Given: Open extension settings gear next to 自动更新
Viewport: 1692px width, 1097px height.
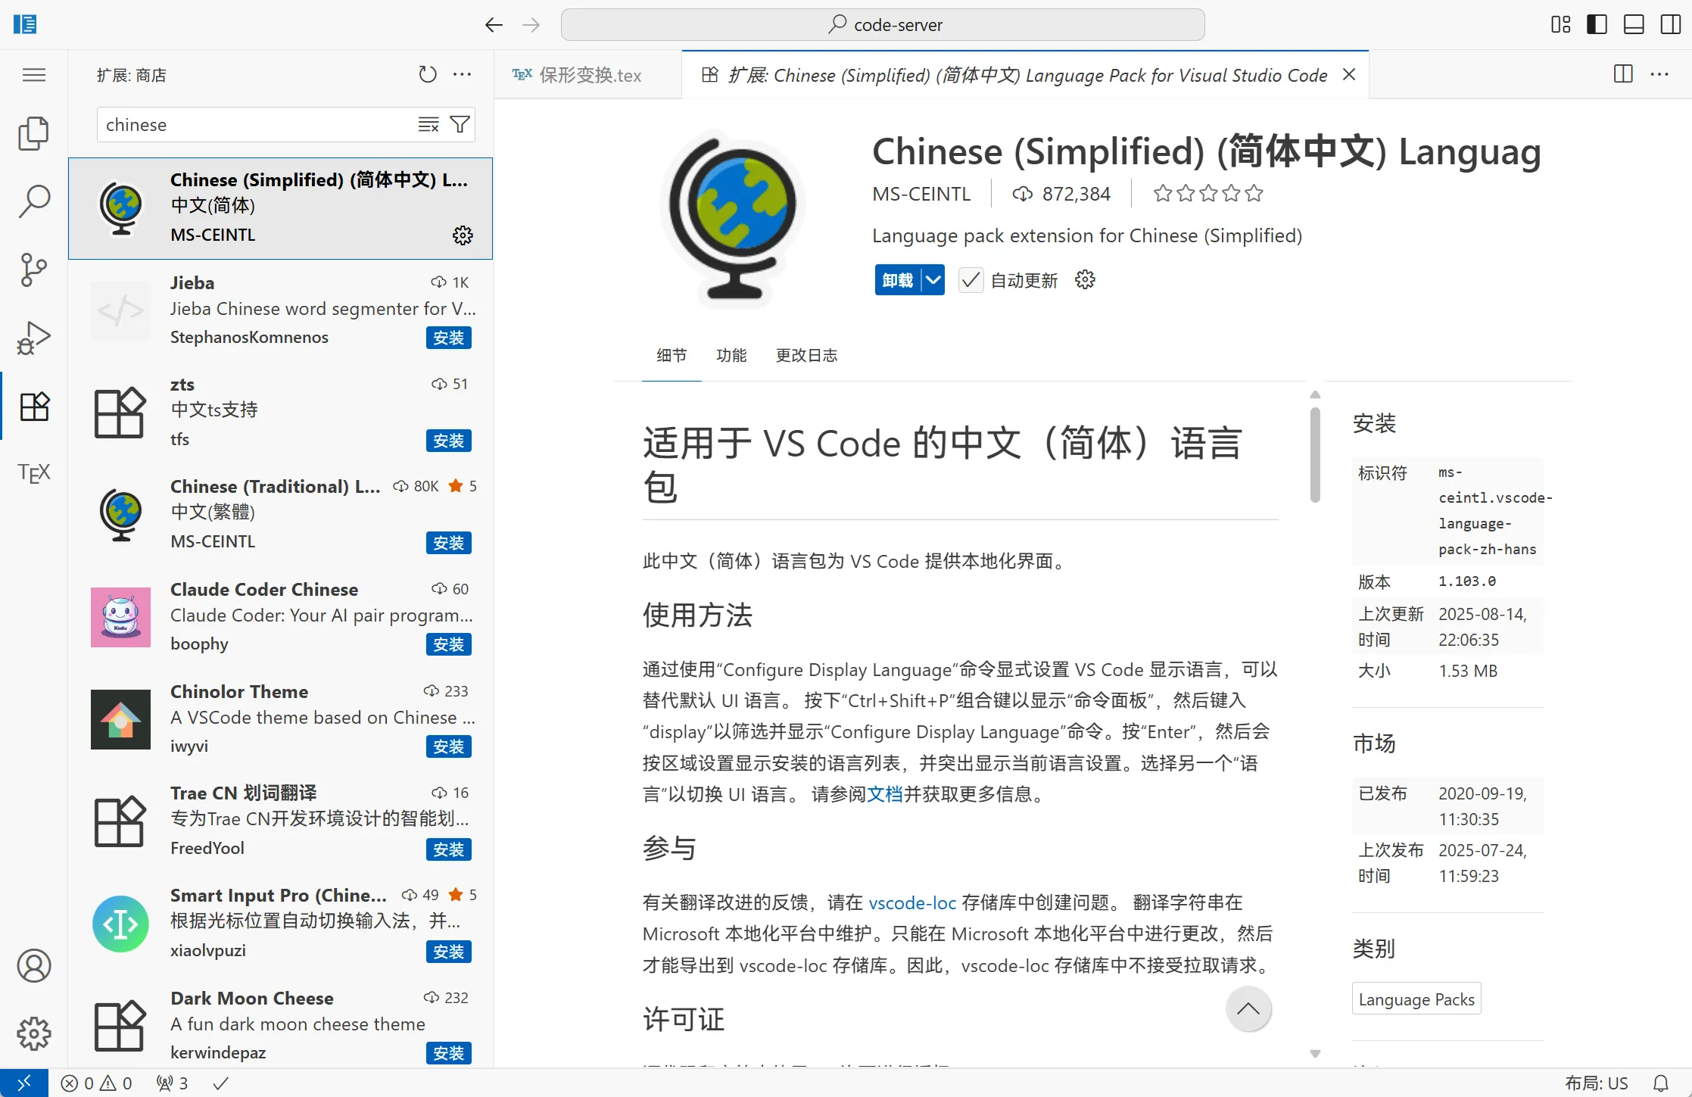Looking at the screenshot, I should (1085, 280).
